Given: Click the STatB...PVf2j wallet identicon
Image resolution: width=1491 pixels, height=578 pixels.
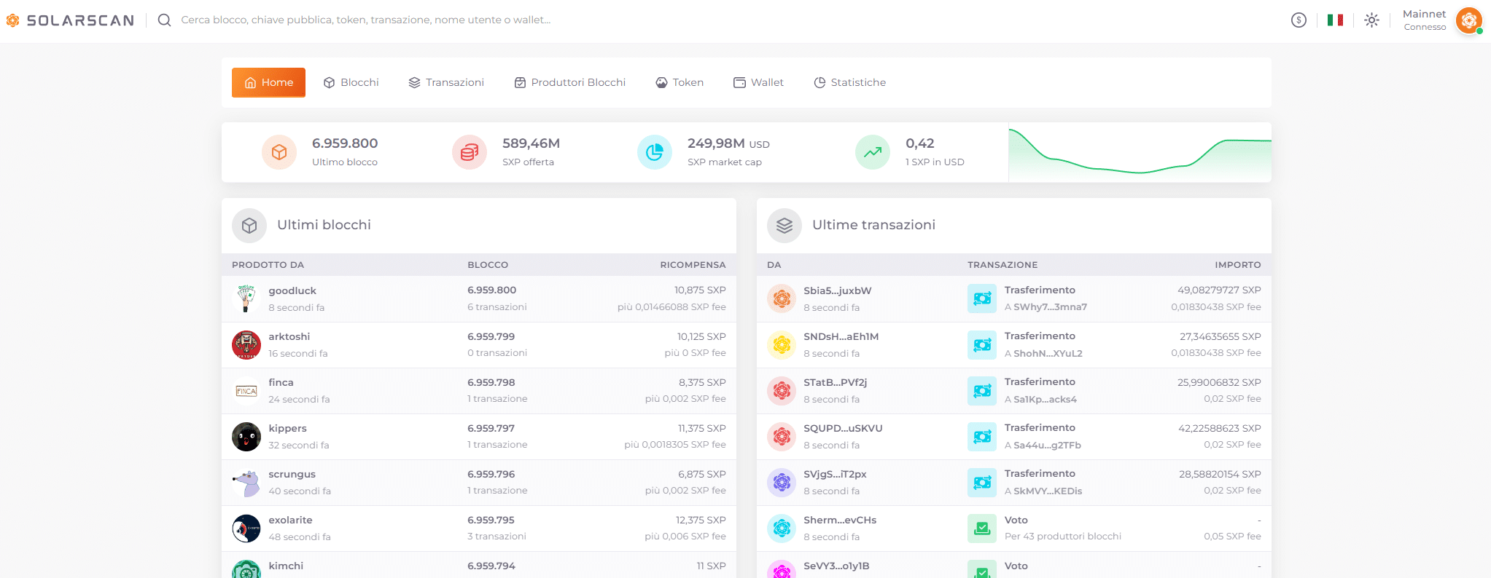Looking at the screenshot, I should [x=782, y=391].
